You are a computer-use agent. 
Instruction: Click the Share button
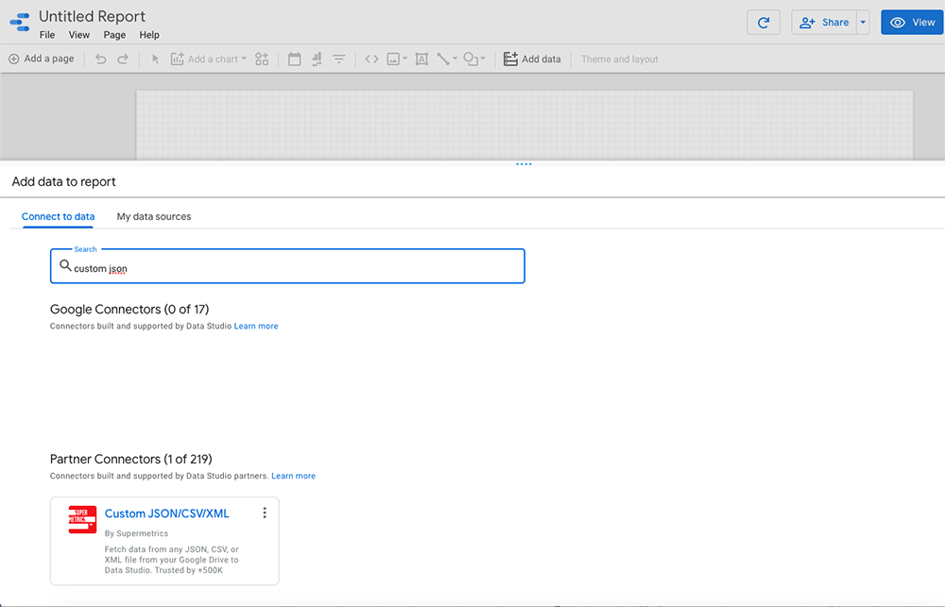tap(824, 23)
